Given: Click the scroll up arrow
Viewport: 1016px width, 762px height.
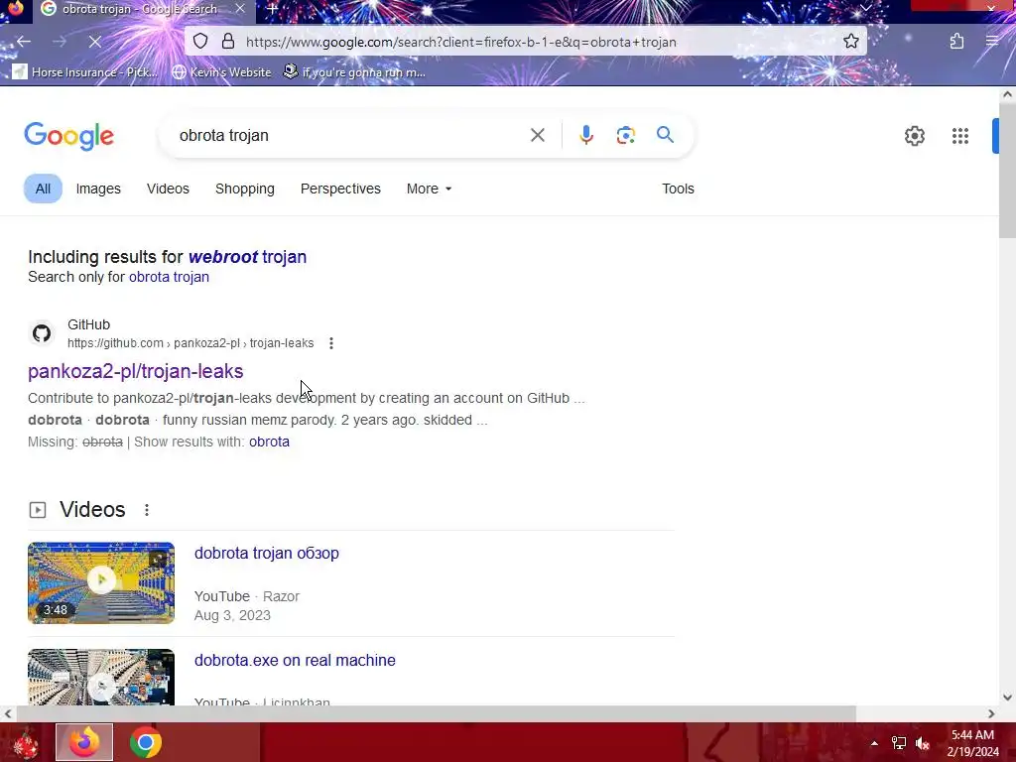Looking at the screenshot, I should [x=1007, y=94].
